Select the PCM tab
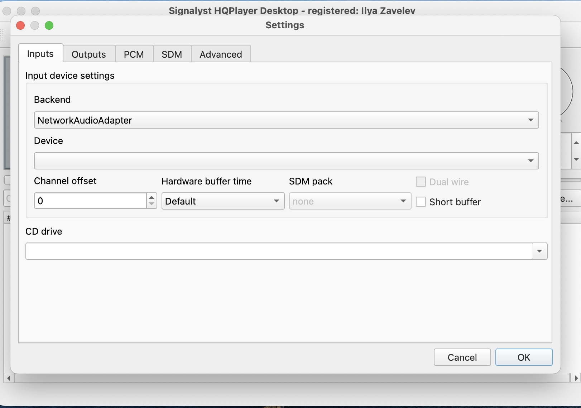 (134, 54)
